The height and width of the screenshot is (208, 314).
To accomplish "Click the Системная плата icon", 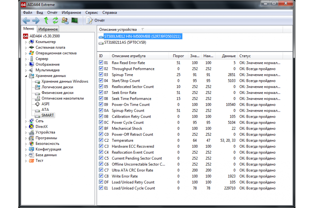I will [32, 47].
